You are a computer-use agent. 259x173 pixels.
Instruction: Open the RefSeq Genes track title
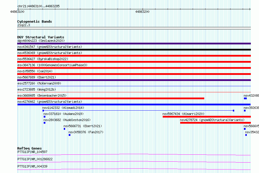coord(29,148)
